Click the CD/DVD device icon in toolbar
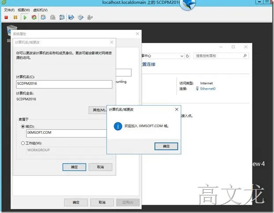The width and height of the screenshot is (274, 213). (81, 17)
